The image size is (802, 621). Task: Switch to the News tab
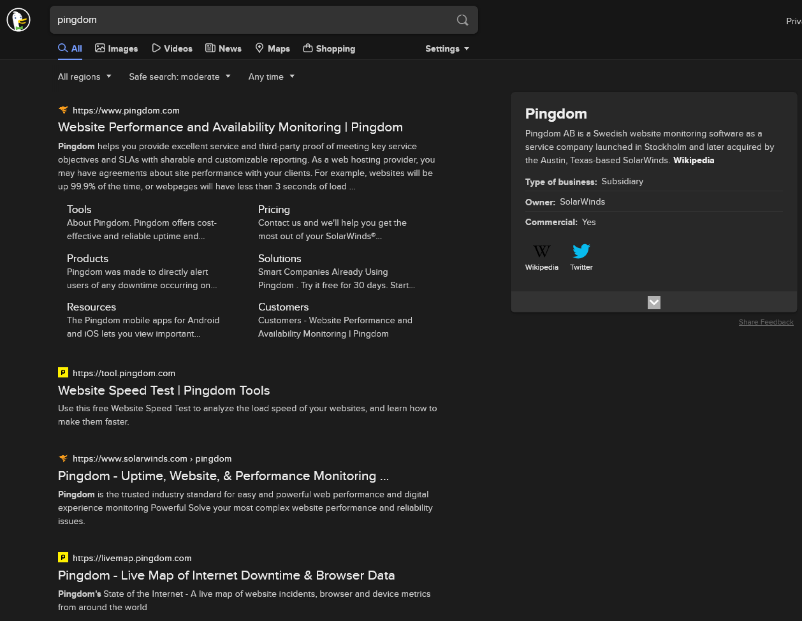pyautogui.click(x=223, y=48)
